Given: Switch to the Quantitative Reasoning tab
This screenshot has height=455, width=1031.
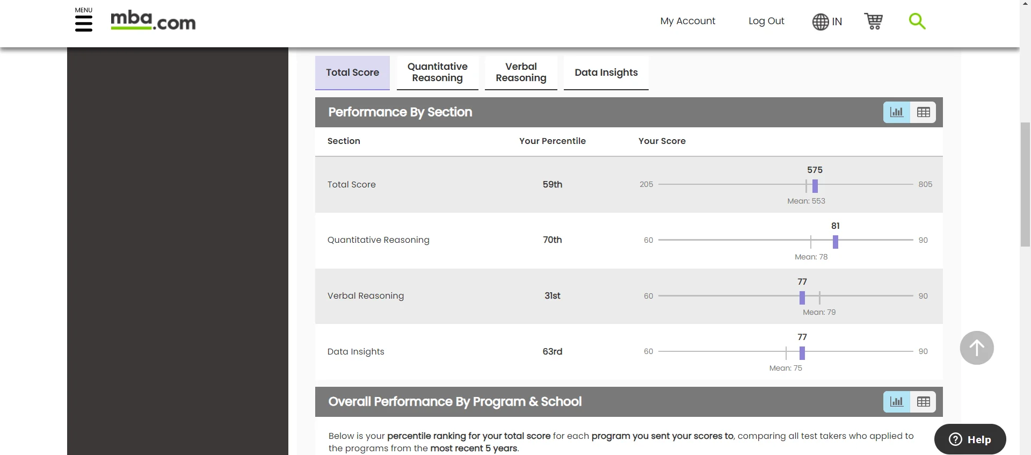Looking at the screenshot, I should coord(437,73).
